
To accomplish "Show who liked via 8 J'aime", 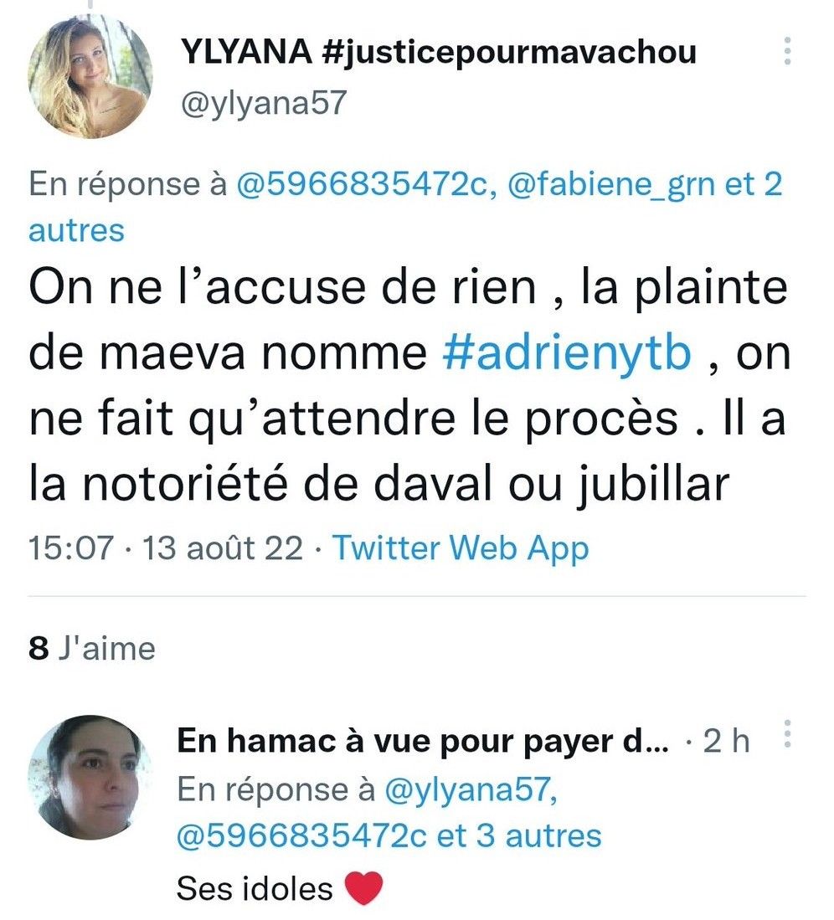I will coord(91,648).
